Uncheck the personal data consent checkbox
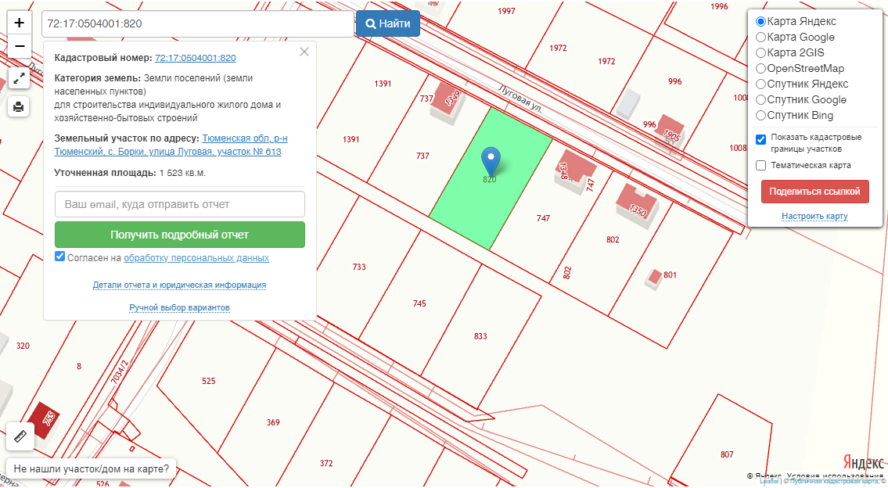 click(60, 257)
